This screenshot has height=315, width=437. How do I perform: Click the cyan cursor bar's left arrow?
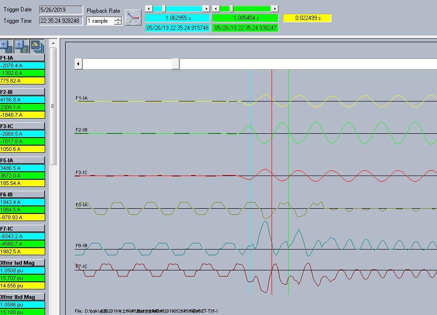click(x=149, y=9)
